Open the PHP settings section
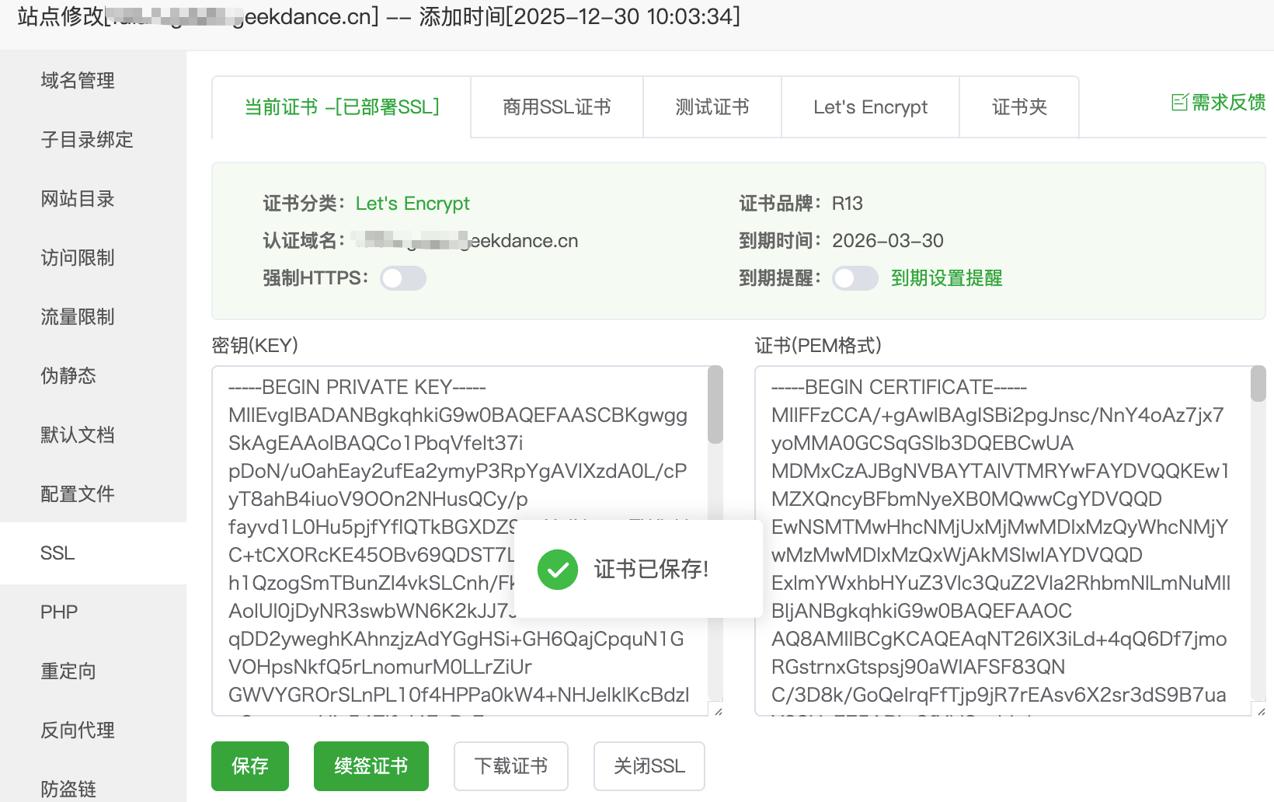 pyautogui.click(x=58, y=612)
